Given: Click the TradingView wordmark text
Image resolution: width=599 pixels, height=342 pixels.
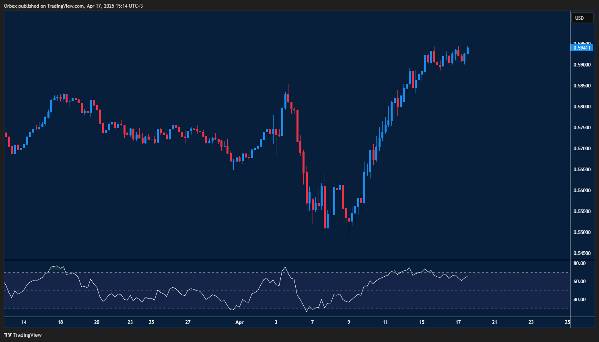Looking at the screenshot, I should (27, 335).
